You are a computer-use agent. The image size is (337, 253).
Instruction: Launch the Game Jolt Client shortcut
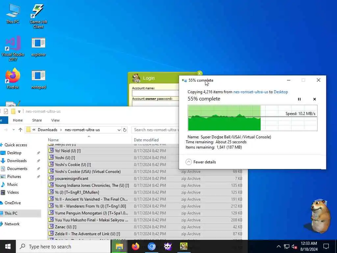coord(38,16)
